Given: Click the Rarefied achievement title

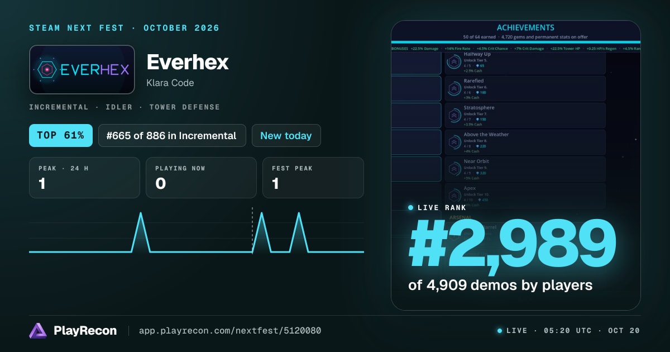Looking at the screenshot, I should pos(473,81).
